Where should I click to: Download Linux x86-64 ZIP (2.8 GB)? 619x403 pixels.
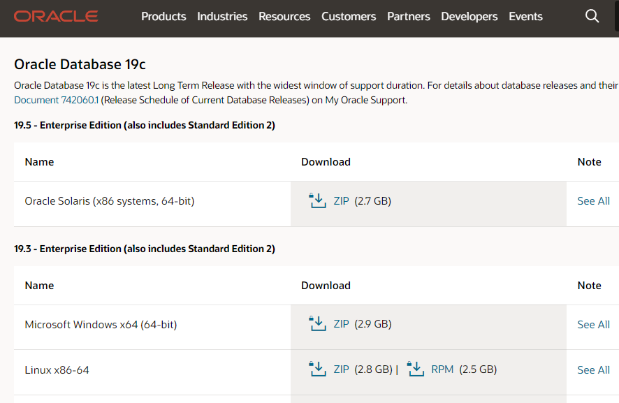pyautogui.click(x=341, y=369)
